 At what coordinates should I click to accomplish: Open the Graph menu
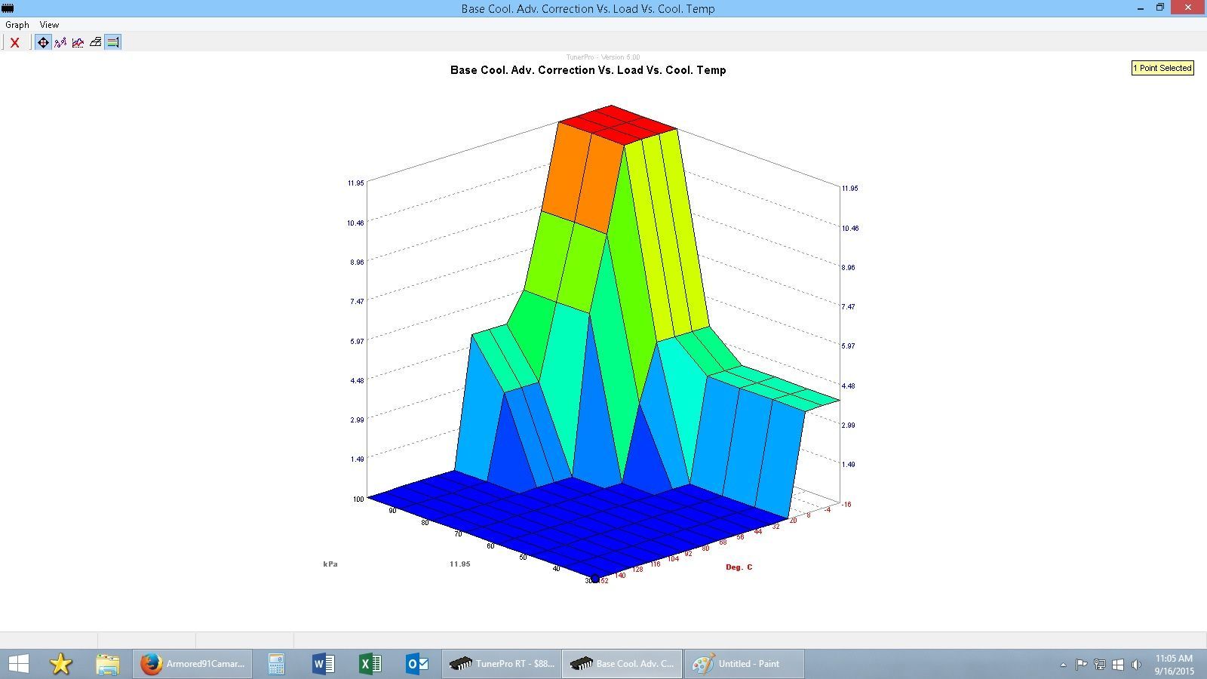(x=17, y=25)
